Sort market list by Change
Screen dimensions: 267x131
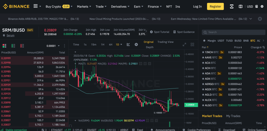(256, 47)
